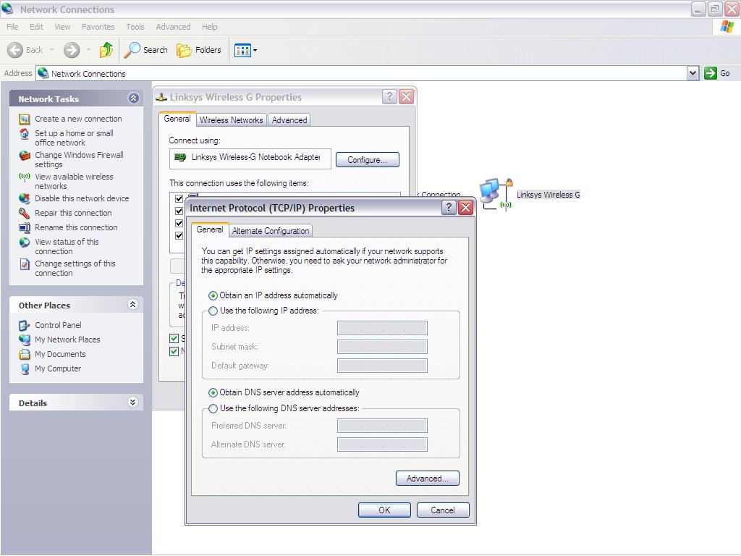Click Cancel in TCP/IP Properties
Image resolution: width=741 pixels, height=556 pixels.
[x=443, y=510]
